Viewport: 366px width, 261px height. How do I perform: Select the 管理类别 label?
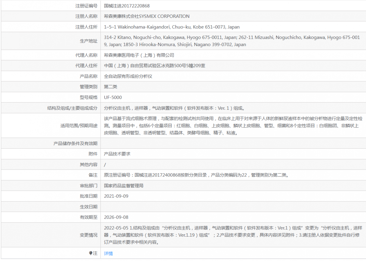click(88, 87)
